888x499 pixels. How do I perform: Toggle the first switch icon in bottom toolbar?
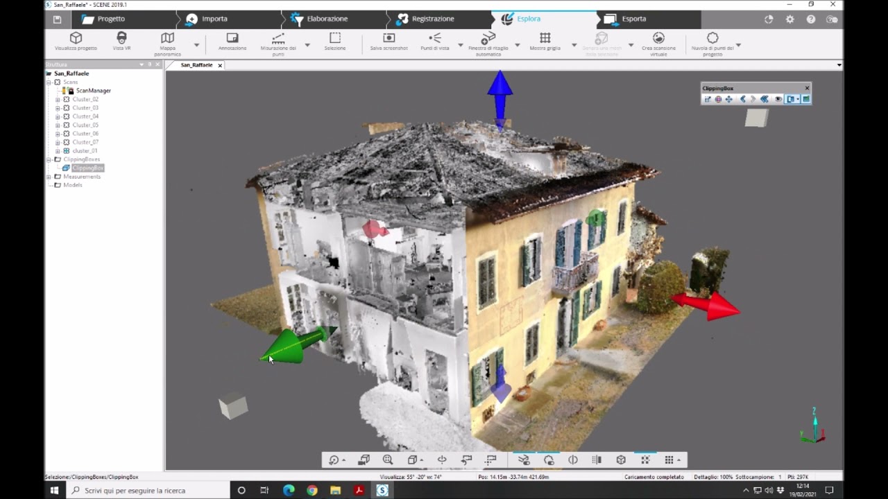[524, 460]
